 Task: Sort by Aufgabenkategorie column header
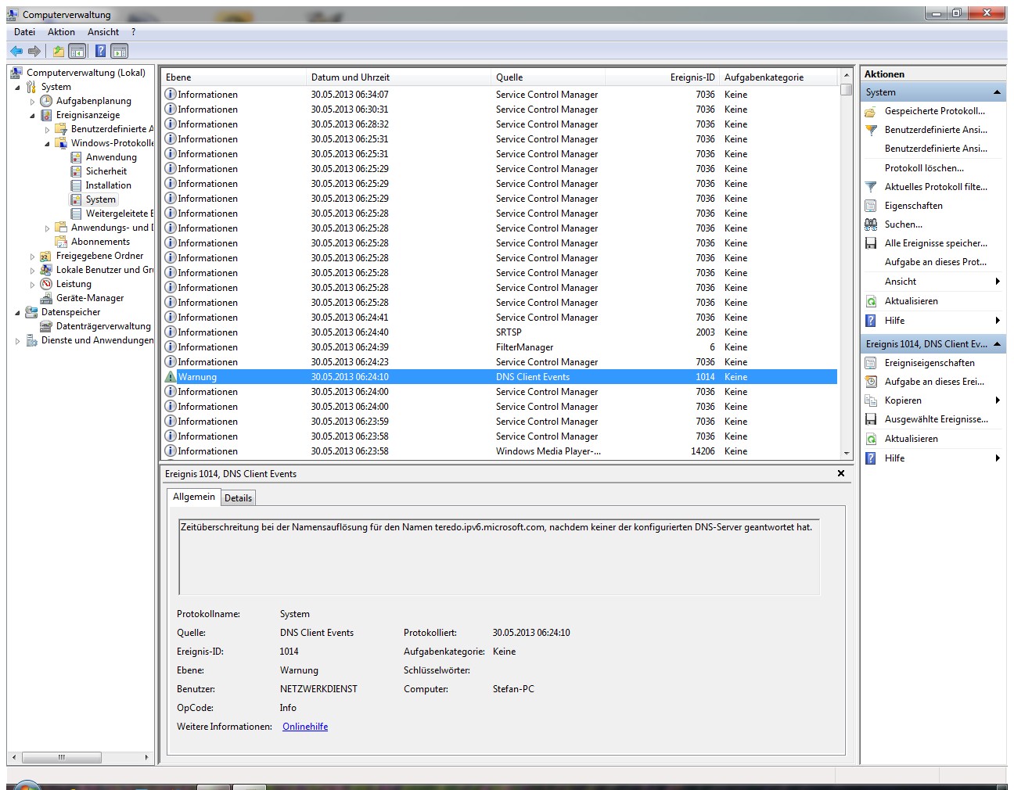pos(778,77)
